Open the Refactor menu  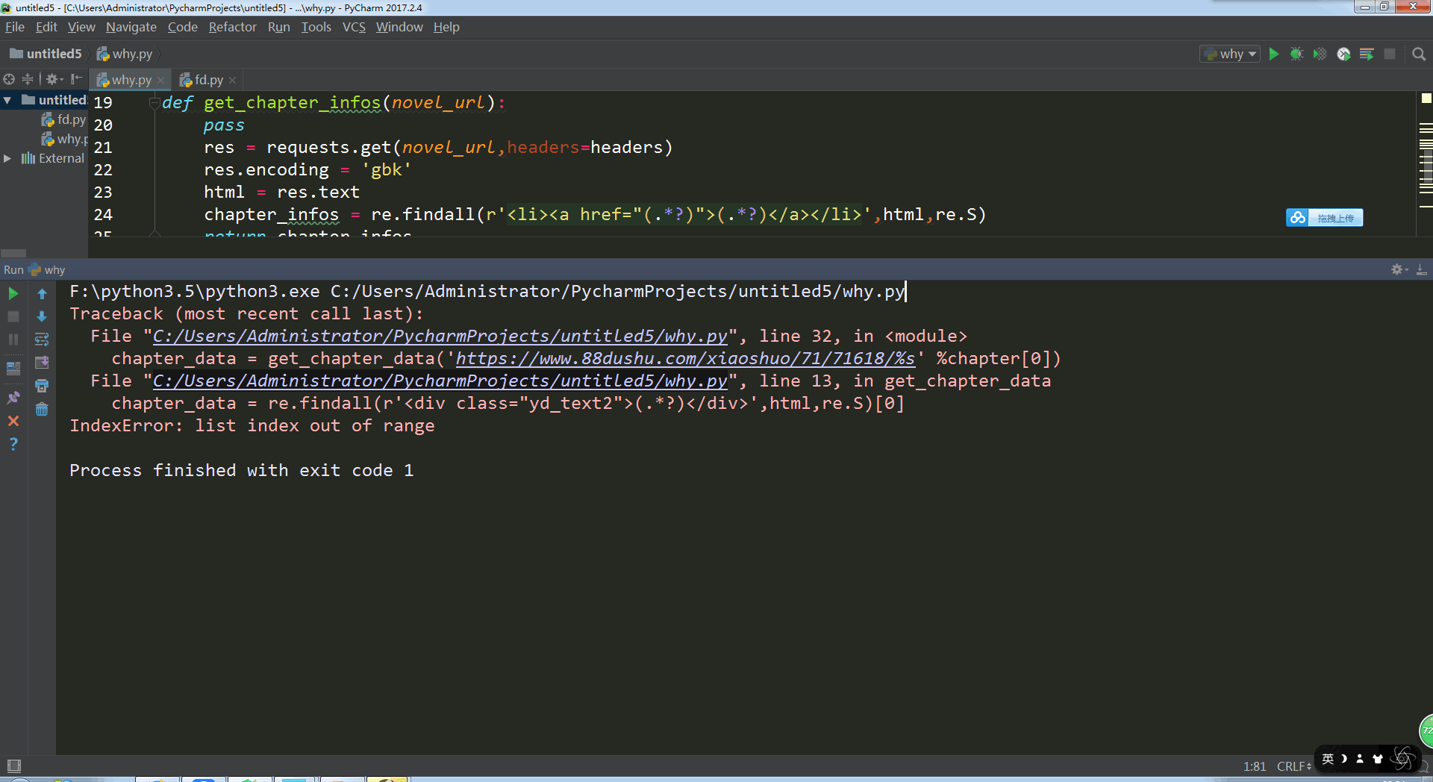[x=232, y=27]
